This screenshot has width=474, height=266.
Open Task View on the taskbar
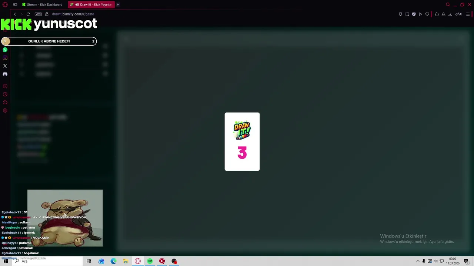point(89,261)
